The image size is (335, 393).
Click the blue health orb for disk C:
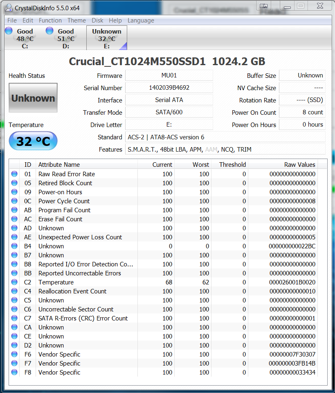tap(9, 31)
